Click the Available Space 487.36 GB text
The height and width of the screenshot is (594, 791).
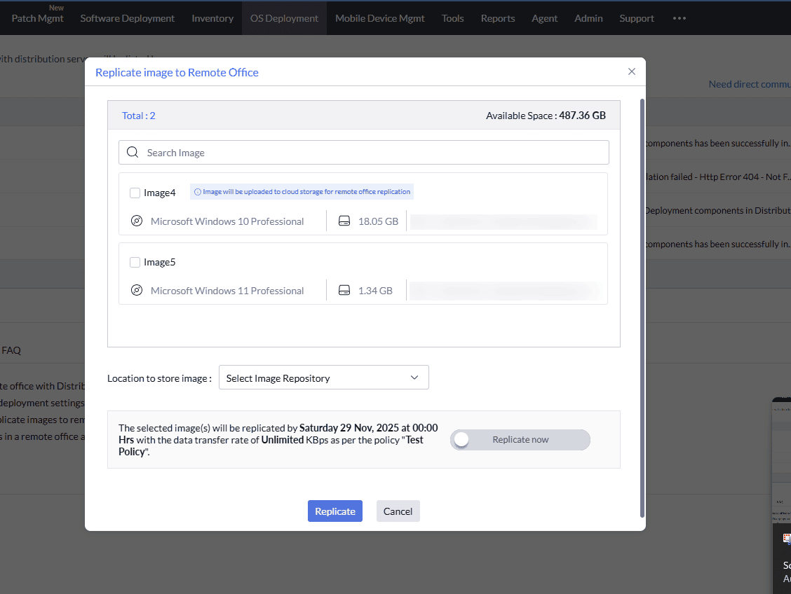(x=546, y=116)
